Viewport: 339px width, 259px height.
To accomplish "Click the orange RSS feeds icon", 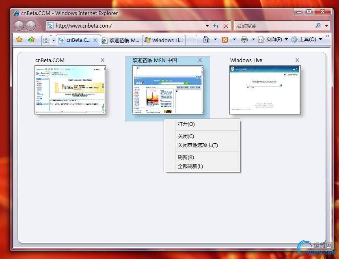I will [225, 39].
